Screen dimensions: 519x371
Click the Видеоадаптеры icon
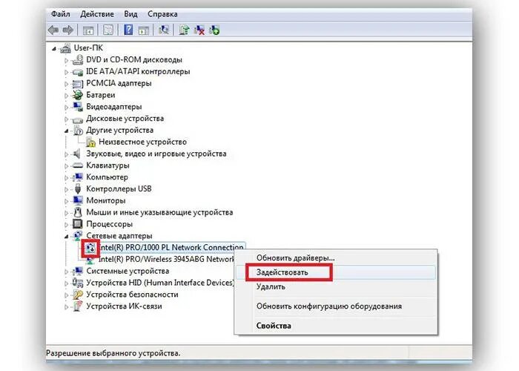point(78,107)
